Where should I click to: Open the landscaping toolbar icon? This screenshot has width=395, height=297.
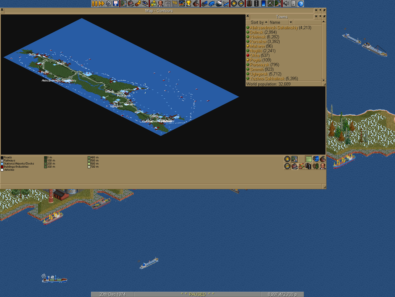278,3
